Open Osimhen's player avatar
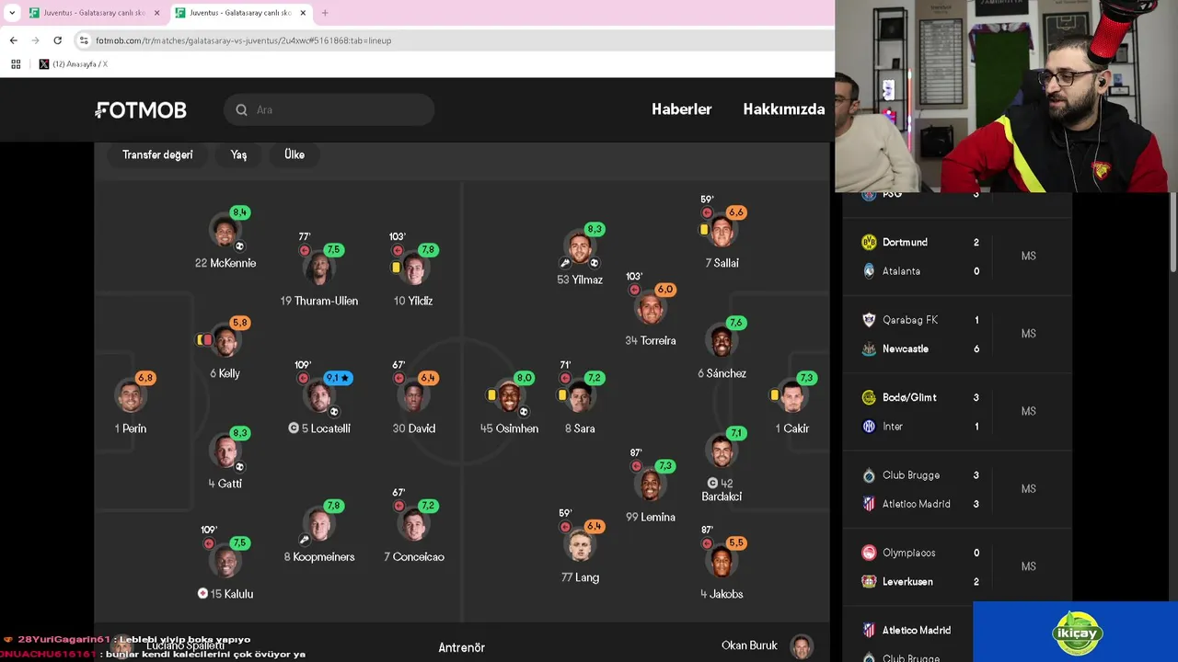Image resolution: width=1178 pixels, height=662 pixels. point(508,397)
